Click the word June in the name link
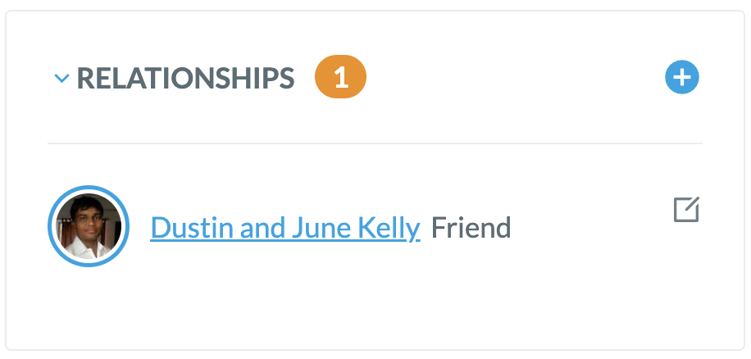Screen dimensions: 751x359 (314, 228)
